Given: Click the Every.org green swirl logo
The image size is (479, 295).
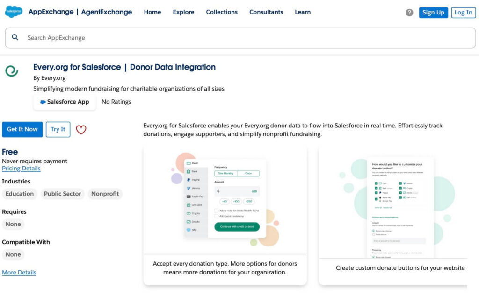Looking at the screenshot, I should (12, 70).
